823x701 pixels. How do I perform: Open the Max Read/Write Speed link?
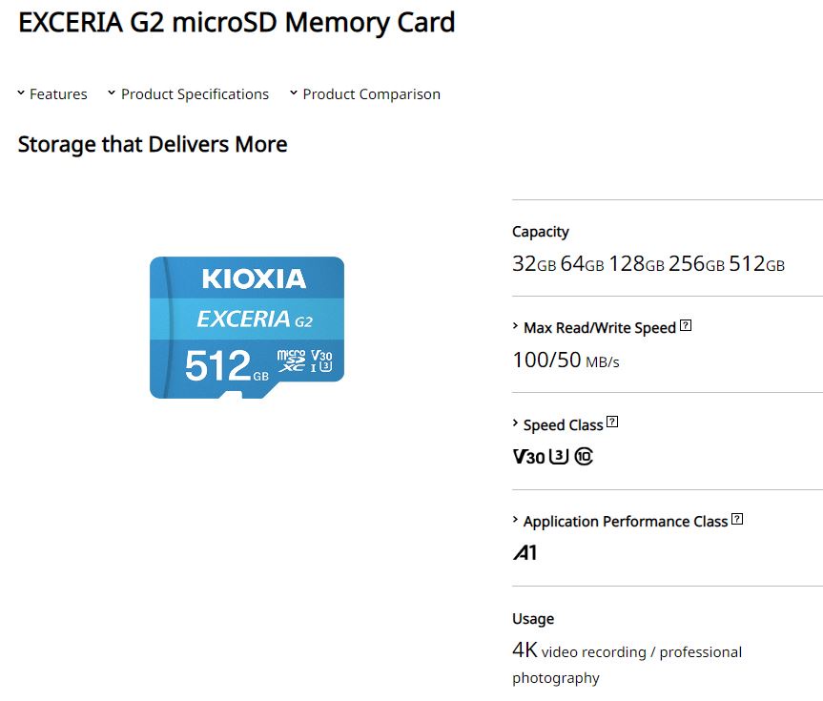600,328
